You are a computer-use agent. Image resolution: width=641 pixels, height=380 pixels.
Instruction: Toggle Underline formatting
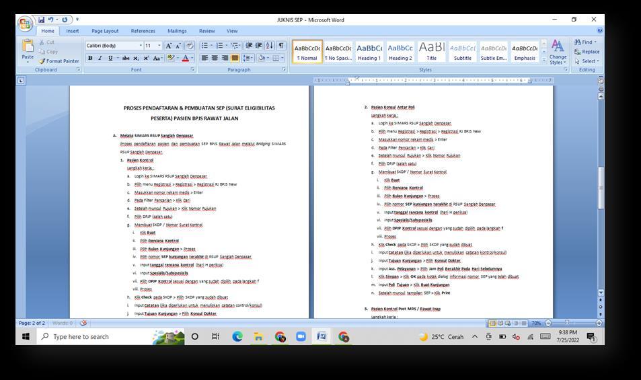coord(110,58)
